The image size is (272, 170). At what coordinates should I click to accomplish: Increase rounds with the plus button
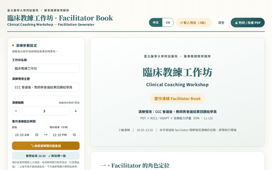click(76, 111)
